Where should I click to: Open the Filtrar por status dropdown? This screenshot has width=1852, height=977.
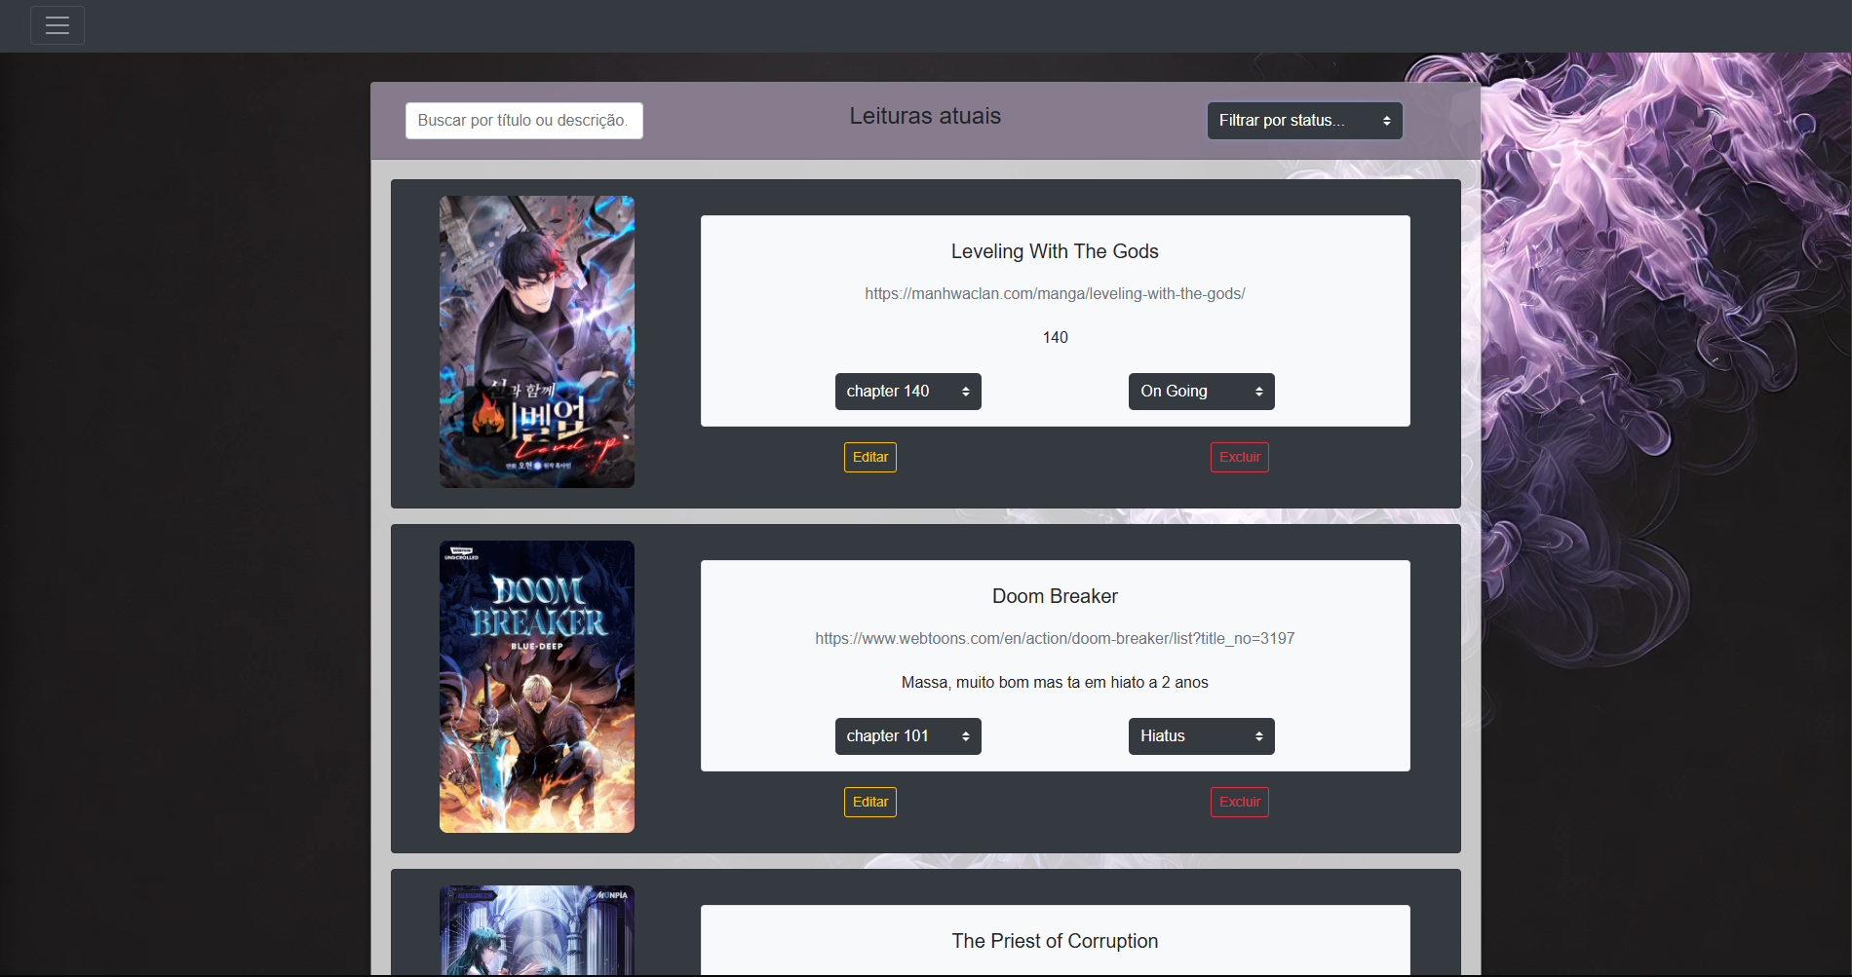tap(1304, 121)
